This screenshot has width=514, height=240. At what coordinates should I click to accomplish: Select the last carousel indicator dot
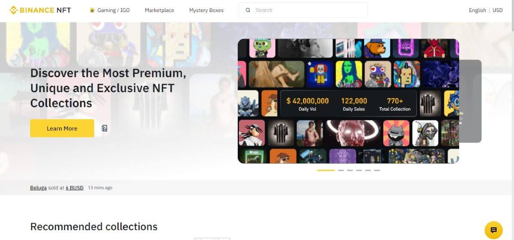377,170
